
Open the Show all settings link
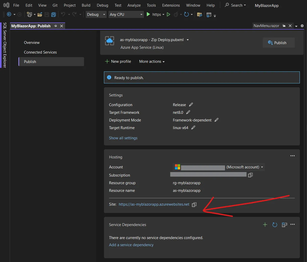pos(123,138)
